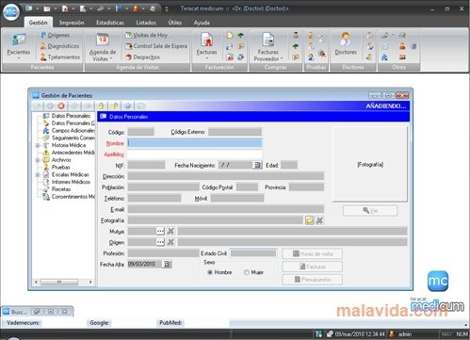Open calendar picker beside Fecha Nacimiento
This screenshot has width=470, height=340.
pyautogui.click(x=257, y=165)
